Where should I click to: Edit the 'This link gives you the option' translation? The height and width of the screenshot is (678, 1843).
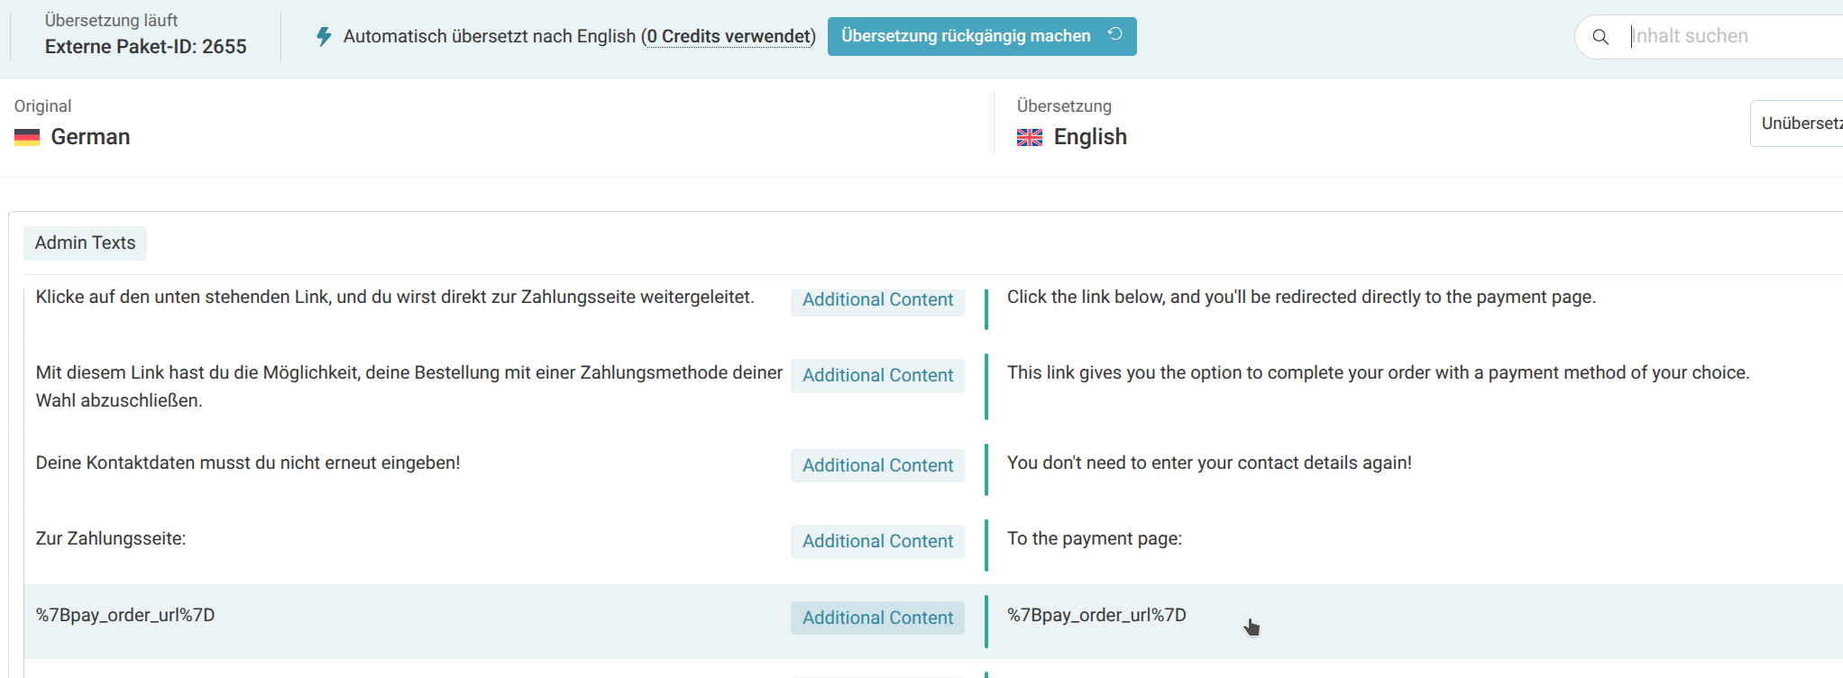pos(1377,373)
